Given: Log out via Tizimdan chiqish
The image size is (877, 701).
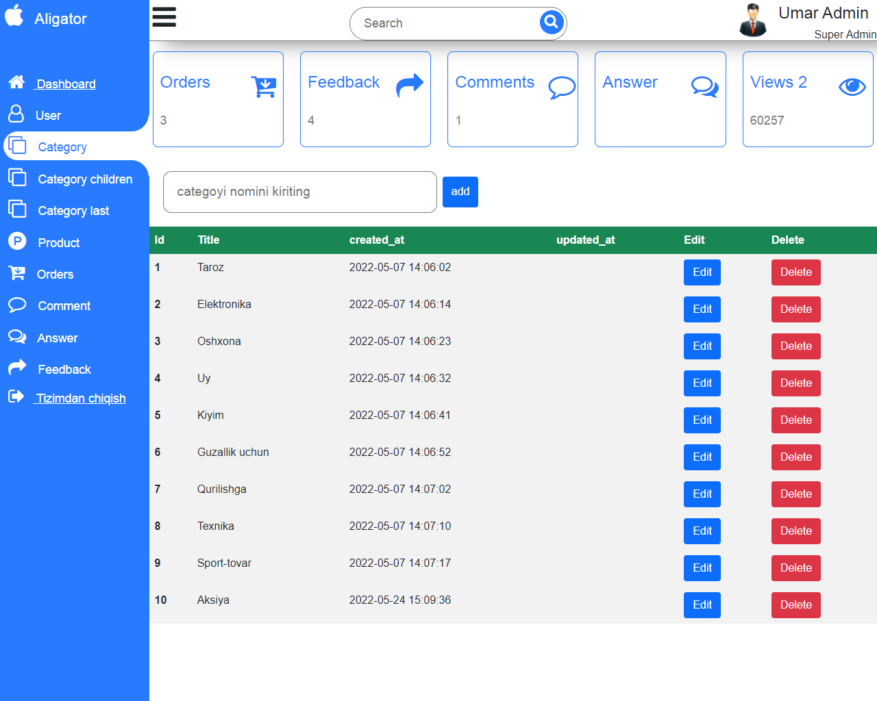Looking at the screenshot, I should [81, 398].
